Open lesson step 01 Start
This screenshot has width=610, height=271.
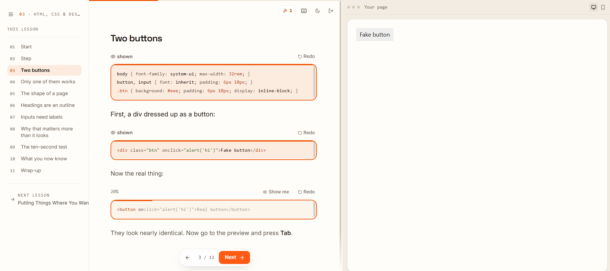(44, 47)
